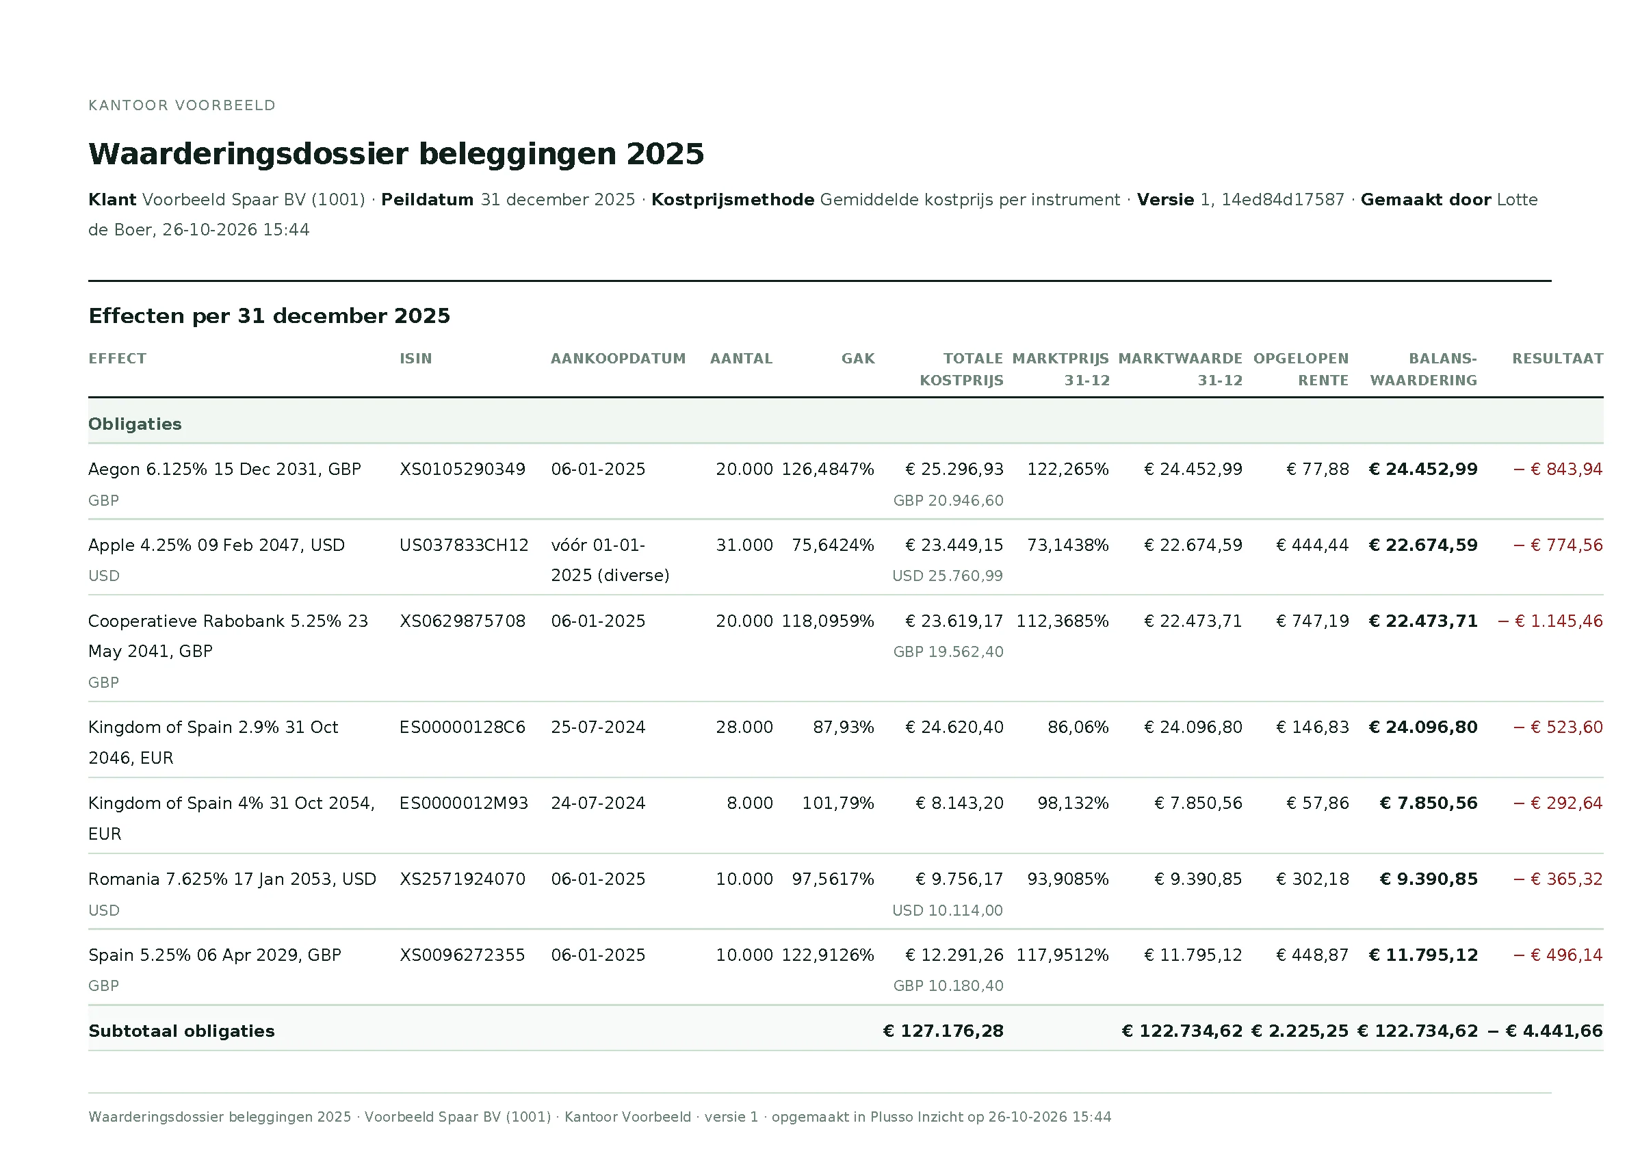Select the ISIN column header
The image size is (1640, 1160).
point(416,359)
